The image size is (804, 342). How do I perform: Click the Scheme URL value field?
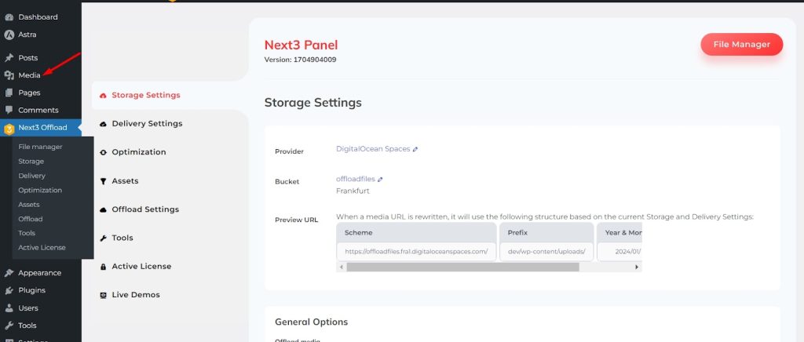point(416,252)
